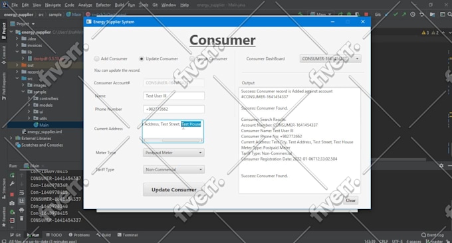
Task: Select the Search Consumer radio button
Action: click(x=192, y=58)
